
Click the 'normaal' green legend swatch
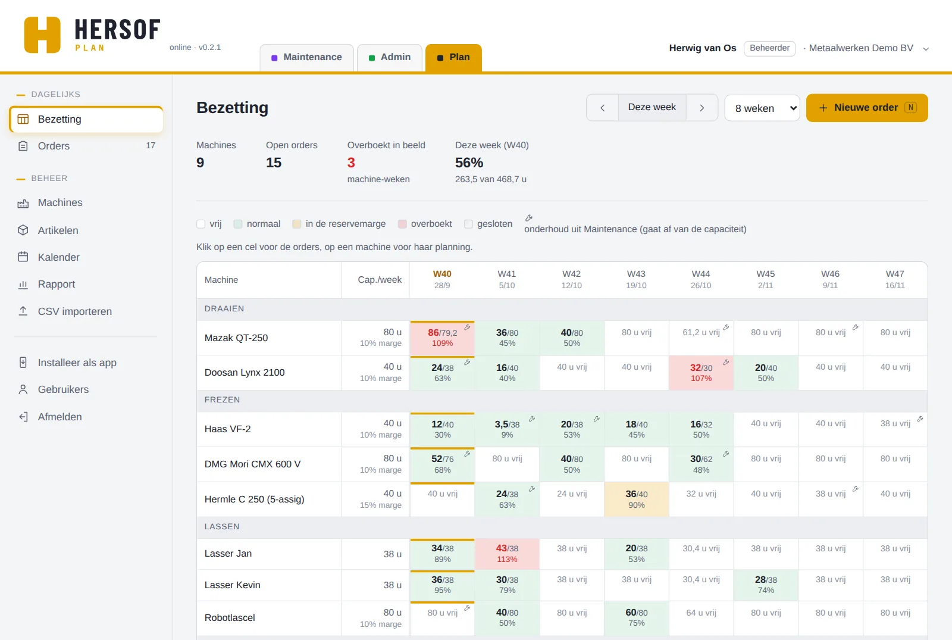(x=238, y=224)
